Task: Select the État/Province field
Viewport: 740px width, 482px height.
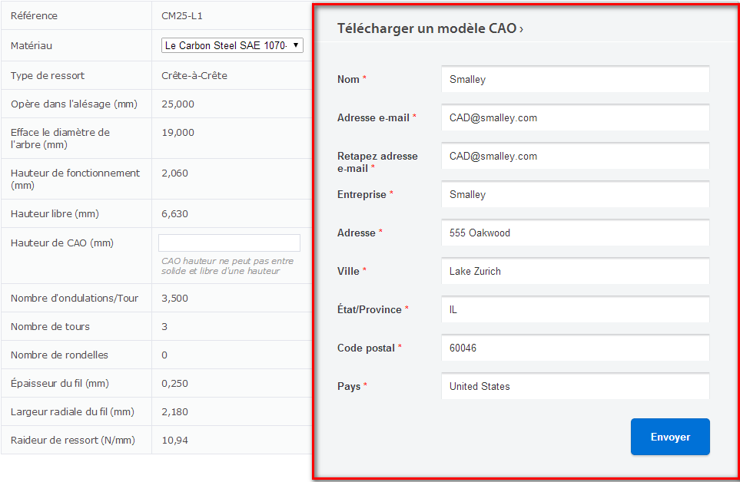Action: (x=575, y=310)
